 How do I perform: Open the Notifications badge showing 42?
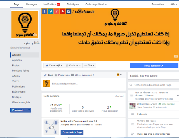click(58, 4)
